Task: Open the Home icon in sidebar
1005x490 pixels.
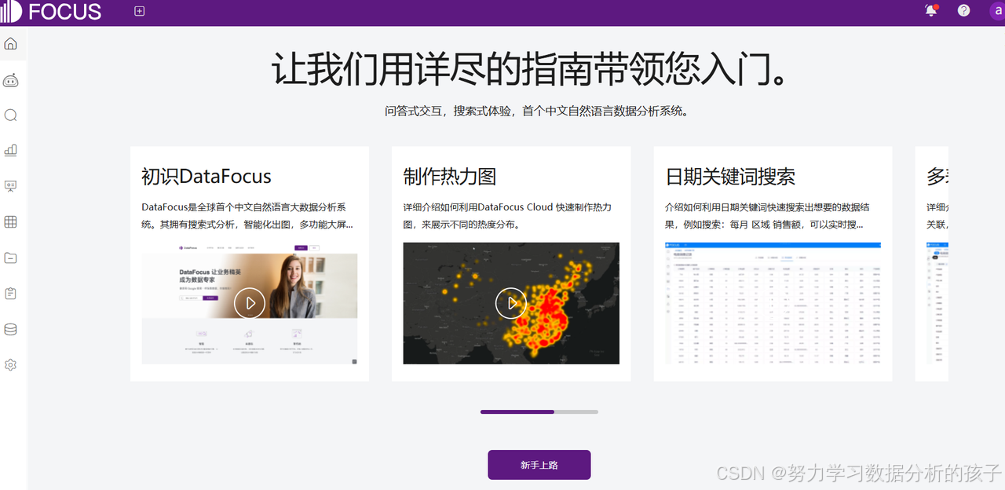Action: tap(10, 43)
